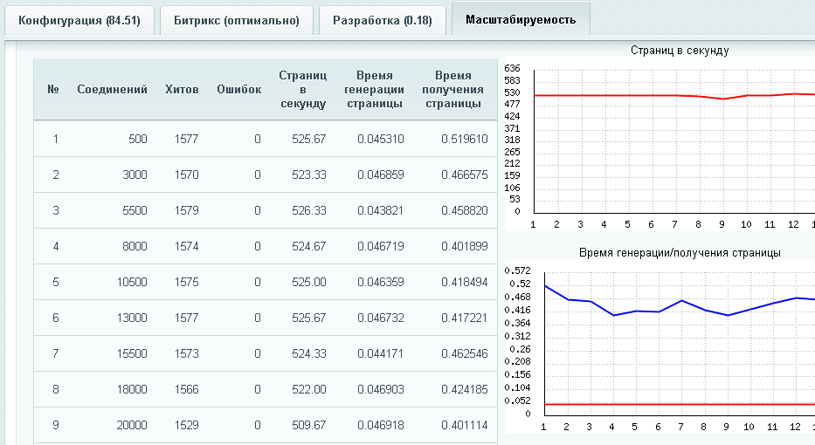The image size is (815, 445).
Task: Select the Время генерации страницы column header
Action: tap(374, 89)
